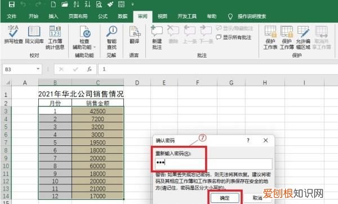Click the format painter brush icon

(110, 4)
